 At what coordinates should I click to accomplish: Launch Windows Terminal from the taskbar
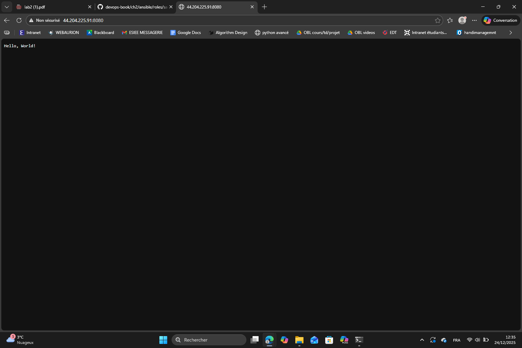tap(359, 340)
